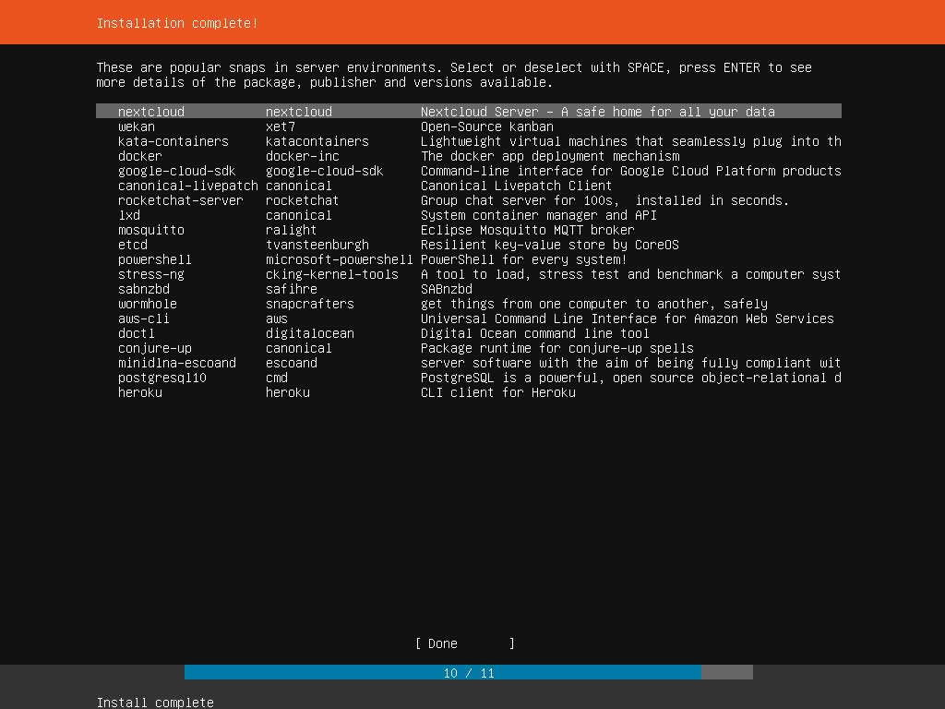Click publisher cking-kernel-tools
Viewport: 945px width, 709px height.
[x=332, y=274]
